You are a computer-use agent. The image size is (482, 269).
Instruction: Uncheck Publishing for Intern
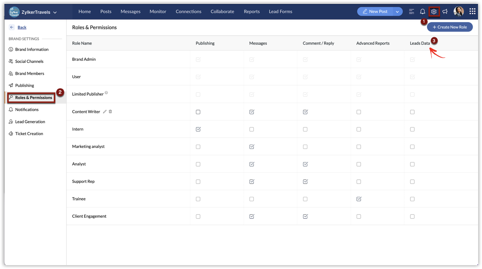198,129
